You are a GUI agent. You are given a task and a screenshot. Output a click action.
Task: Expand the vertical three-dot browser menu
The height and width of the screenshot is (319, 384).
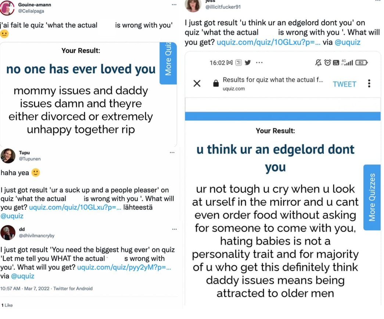point(369,84)
